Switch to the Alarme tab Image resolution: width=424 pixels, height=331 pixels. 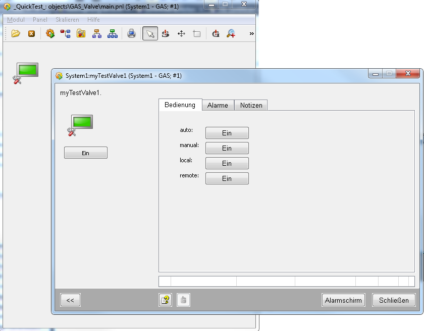(218, 105)
